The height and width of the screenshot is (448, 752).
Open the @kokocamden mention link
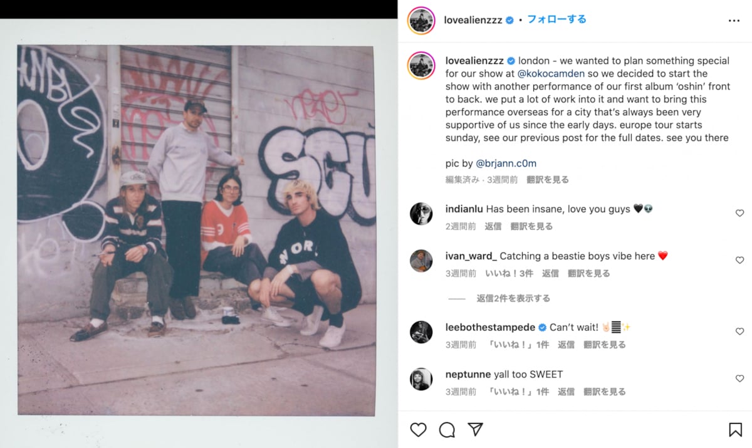tap(551, 73)
